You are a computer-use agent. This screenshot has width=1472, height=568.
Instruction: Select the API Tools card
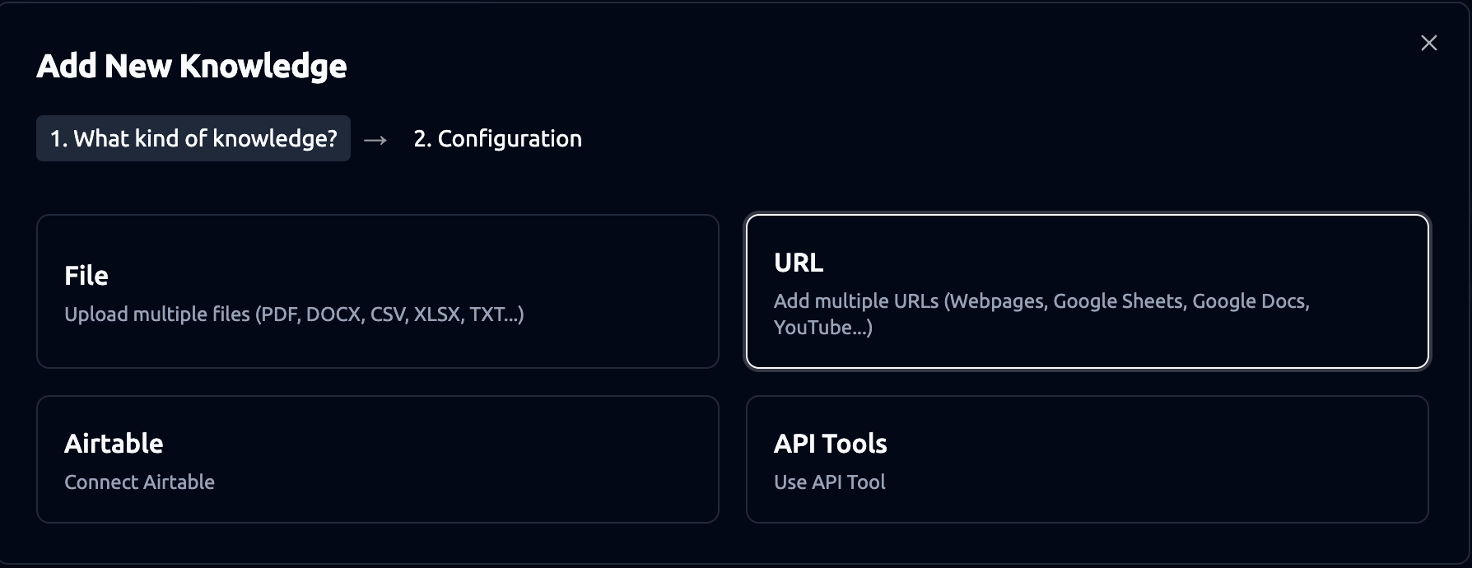pyautogui.click(x=1087, y=459)
